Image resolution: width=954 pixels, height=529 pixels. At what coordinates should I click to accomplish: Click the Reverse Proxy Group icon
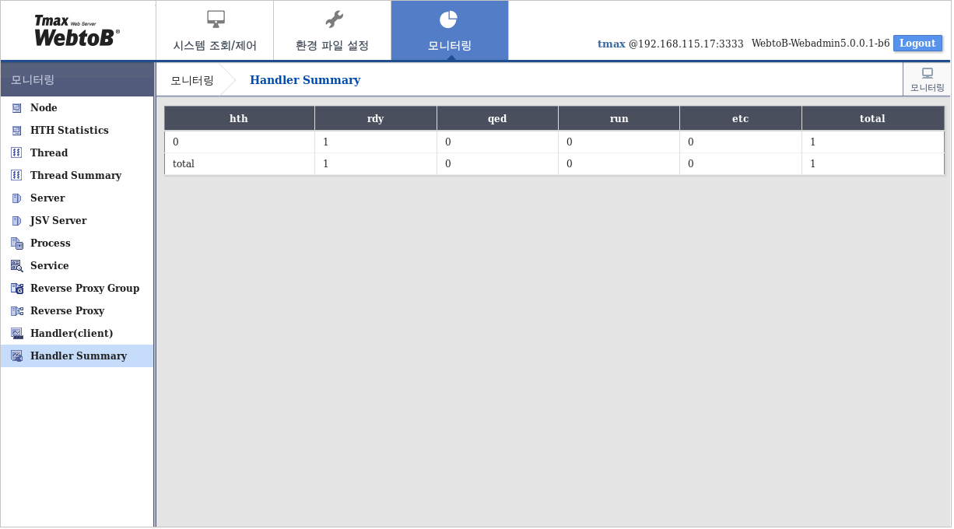point(16,289)
